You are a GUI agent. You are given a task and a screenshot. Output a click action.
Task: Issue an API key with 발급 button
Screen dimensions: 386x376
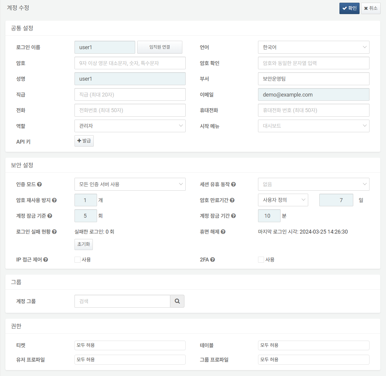[x=84, y=141]
